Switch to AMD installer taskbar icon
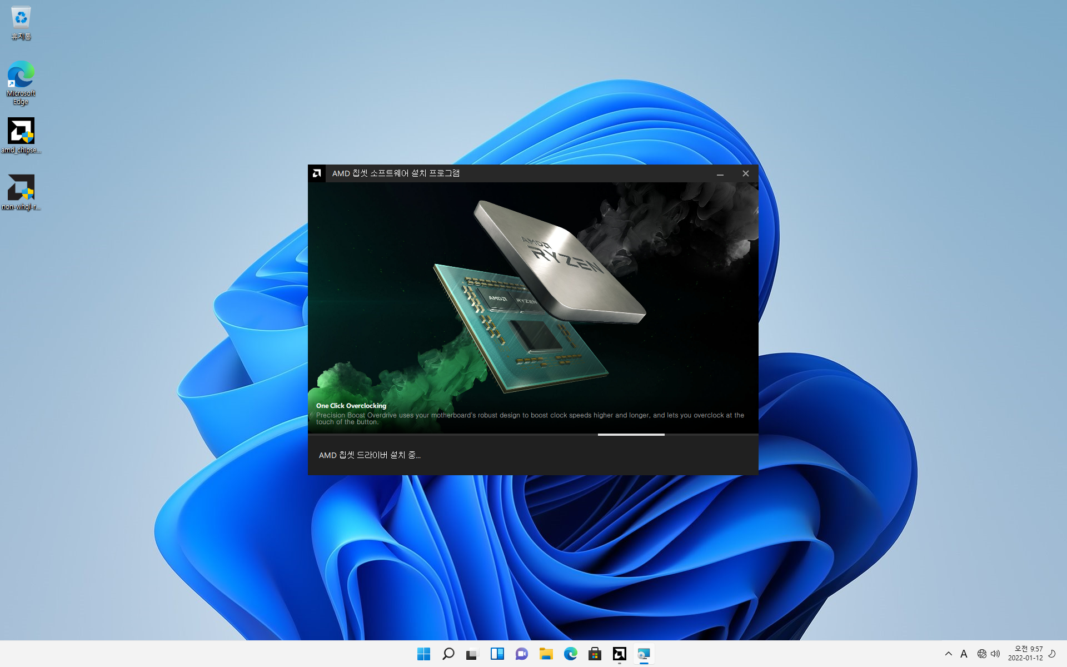 tap(619, 654)
